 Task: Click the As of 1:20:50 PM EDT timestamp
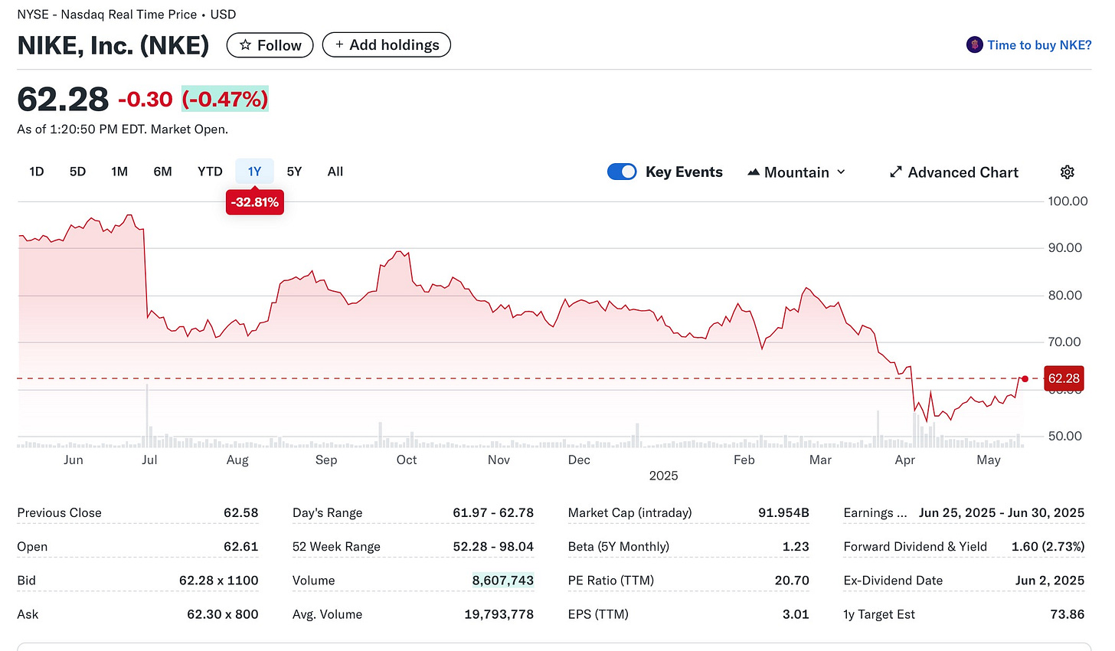[x=123, y=129]
